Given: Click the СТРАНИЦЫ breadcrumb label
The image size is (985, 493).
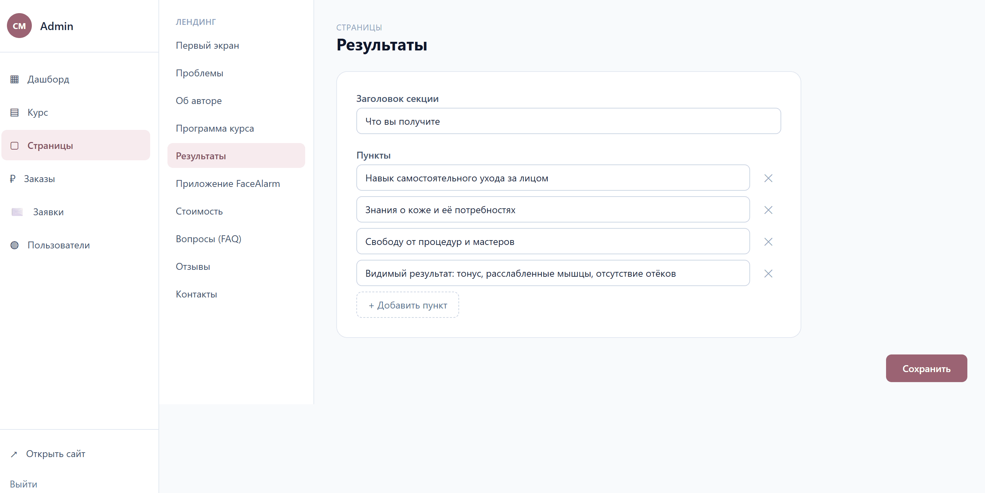Looking at the screenshot, I should click(x=359, y=28).
